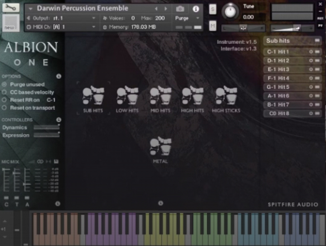Click the gear icon on B-1 Hit 7
The image size is (326, 246).
click(x=311, y=104)
